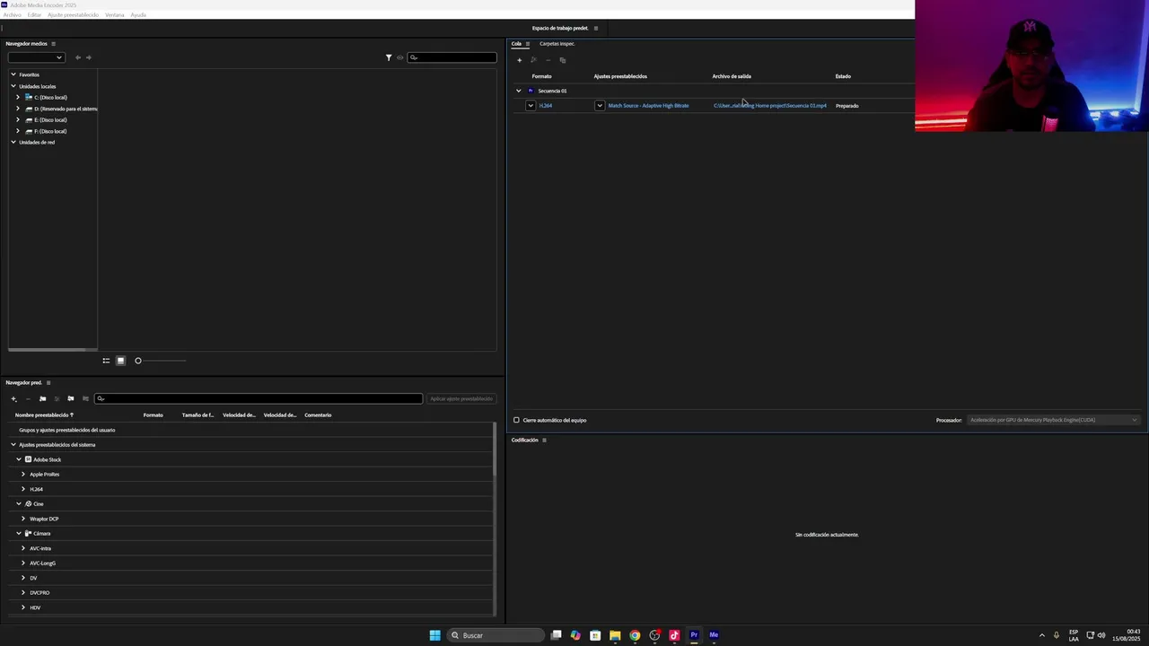The image size is (1149, 646).
Task: Switch the media browser to list view
Action: pos(106,361)
